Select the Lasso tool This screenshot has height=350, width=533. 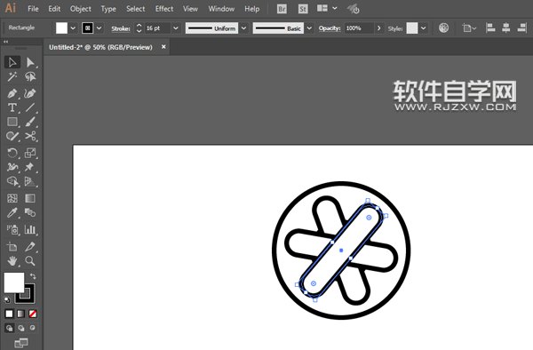(30, 76)
